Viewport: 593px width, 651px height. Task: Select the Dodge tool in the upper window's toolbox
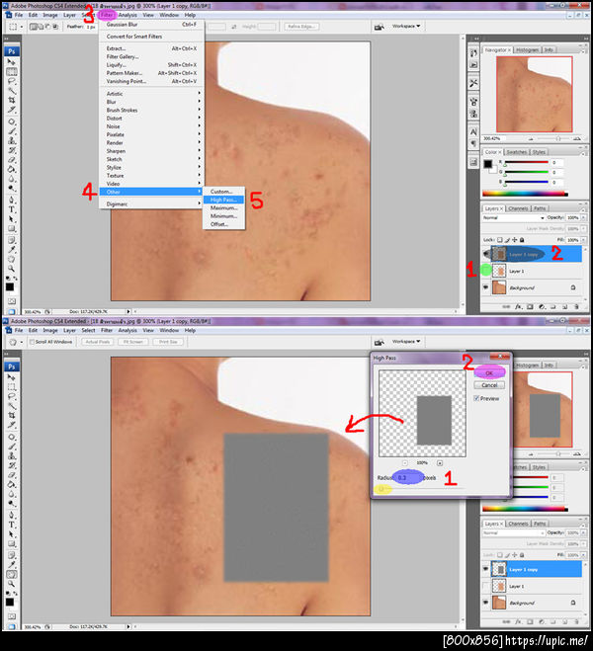pos(11,189)
